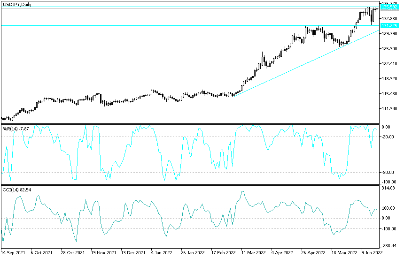Click the 122.410 price axis value
Screen dimensions: 404x258
(389, 63)
